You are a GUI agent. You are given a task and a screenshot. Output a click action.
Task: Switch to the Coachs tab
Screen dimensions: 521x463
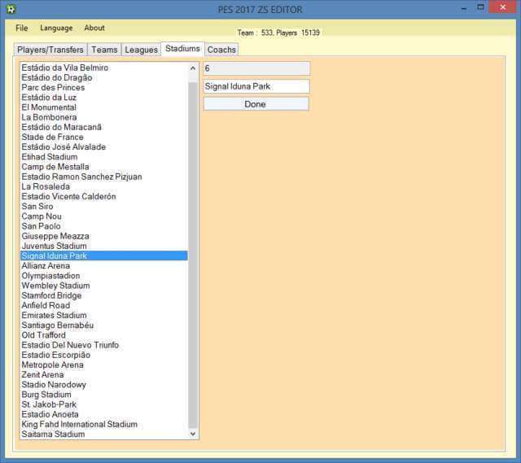tap(221, 50)
